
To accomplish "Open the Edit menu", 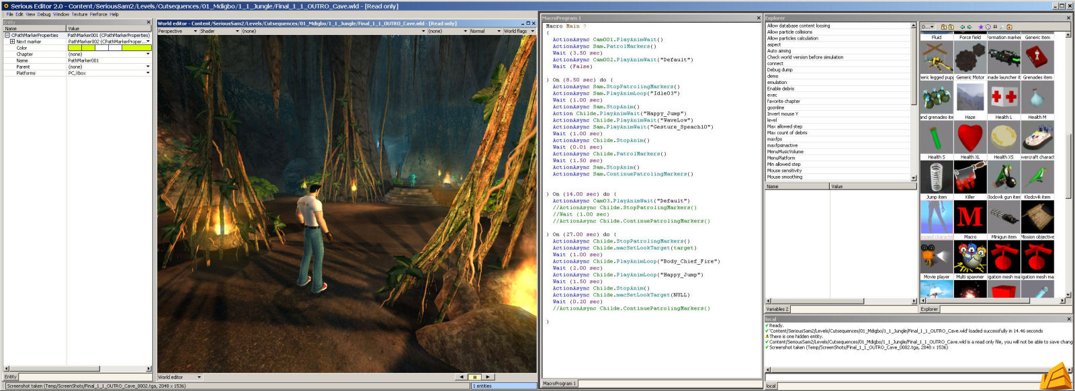I will pyautogui.click(x=19, y=14).
